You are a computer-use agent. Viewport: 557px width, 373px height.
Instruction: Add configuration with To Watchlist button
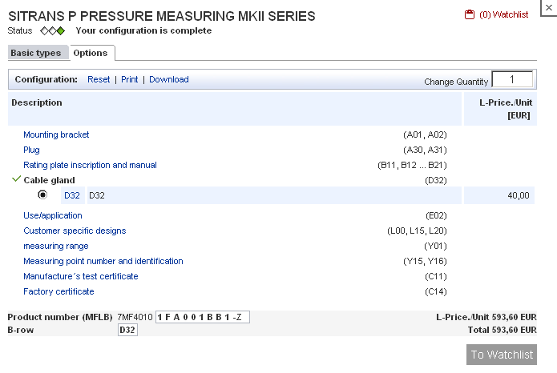(502, 355)
